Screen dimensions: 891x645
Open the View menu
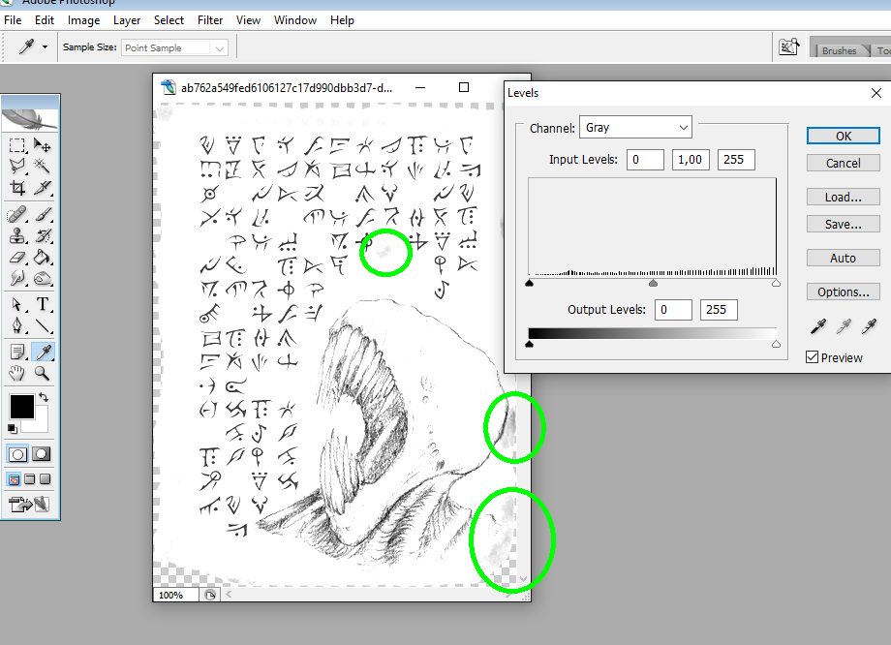248,20
